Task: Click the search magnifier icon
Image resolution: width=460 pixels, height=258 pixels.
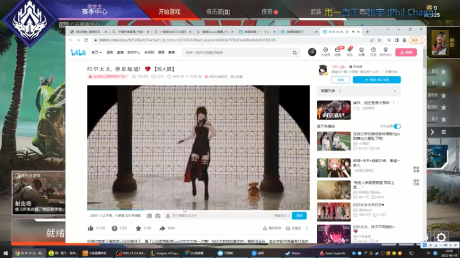Action: (294, 53)
